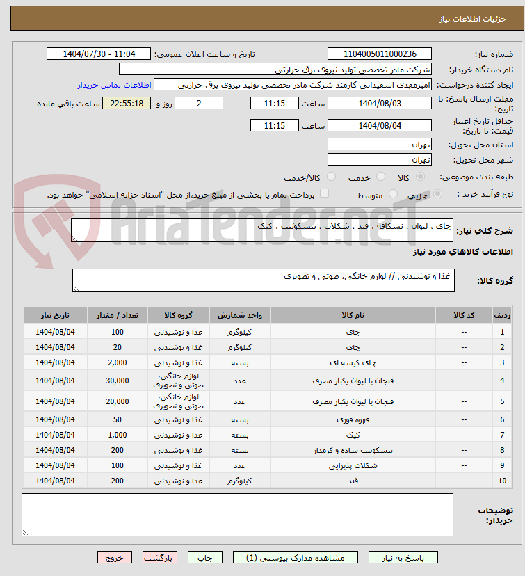This screenshot has height=576, width=525.
Task: Click the price validity hour field 11:15
Action: 274,125
